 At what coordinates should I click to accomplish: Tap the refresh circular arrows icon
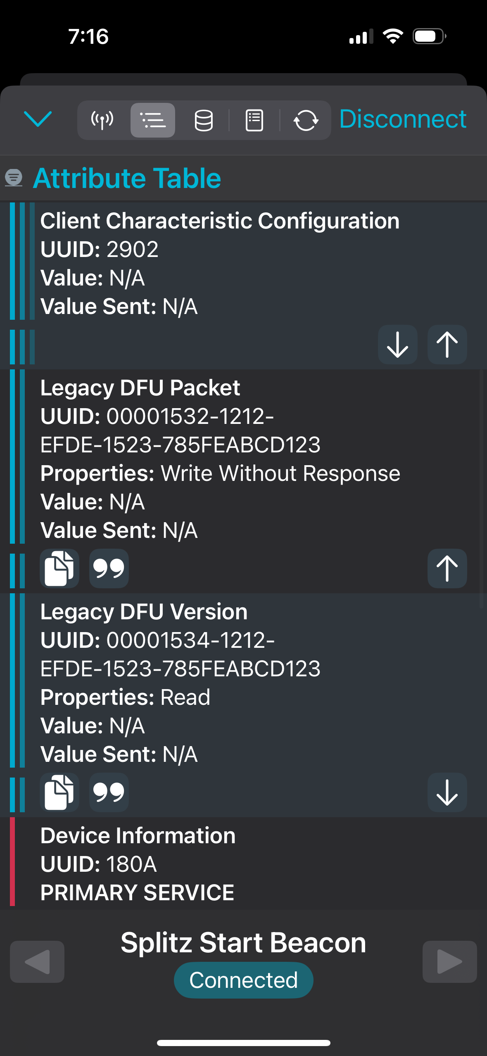[306, 120]
